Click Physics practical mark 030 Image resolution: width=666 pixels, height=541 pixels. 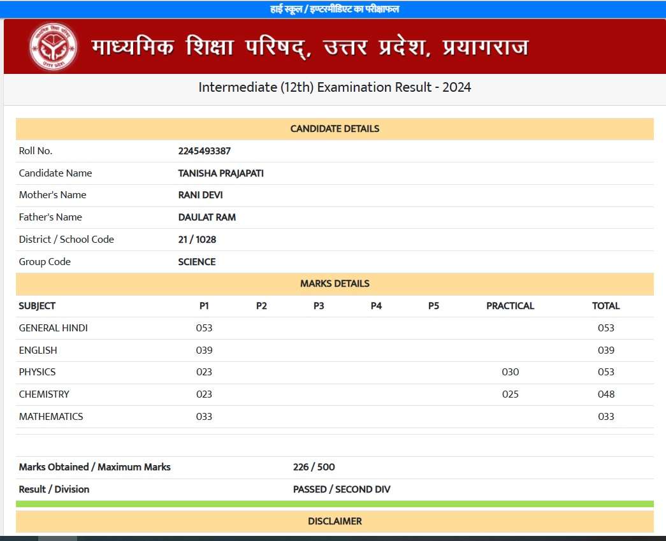[510, 372]
